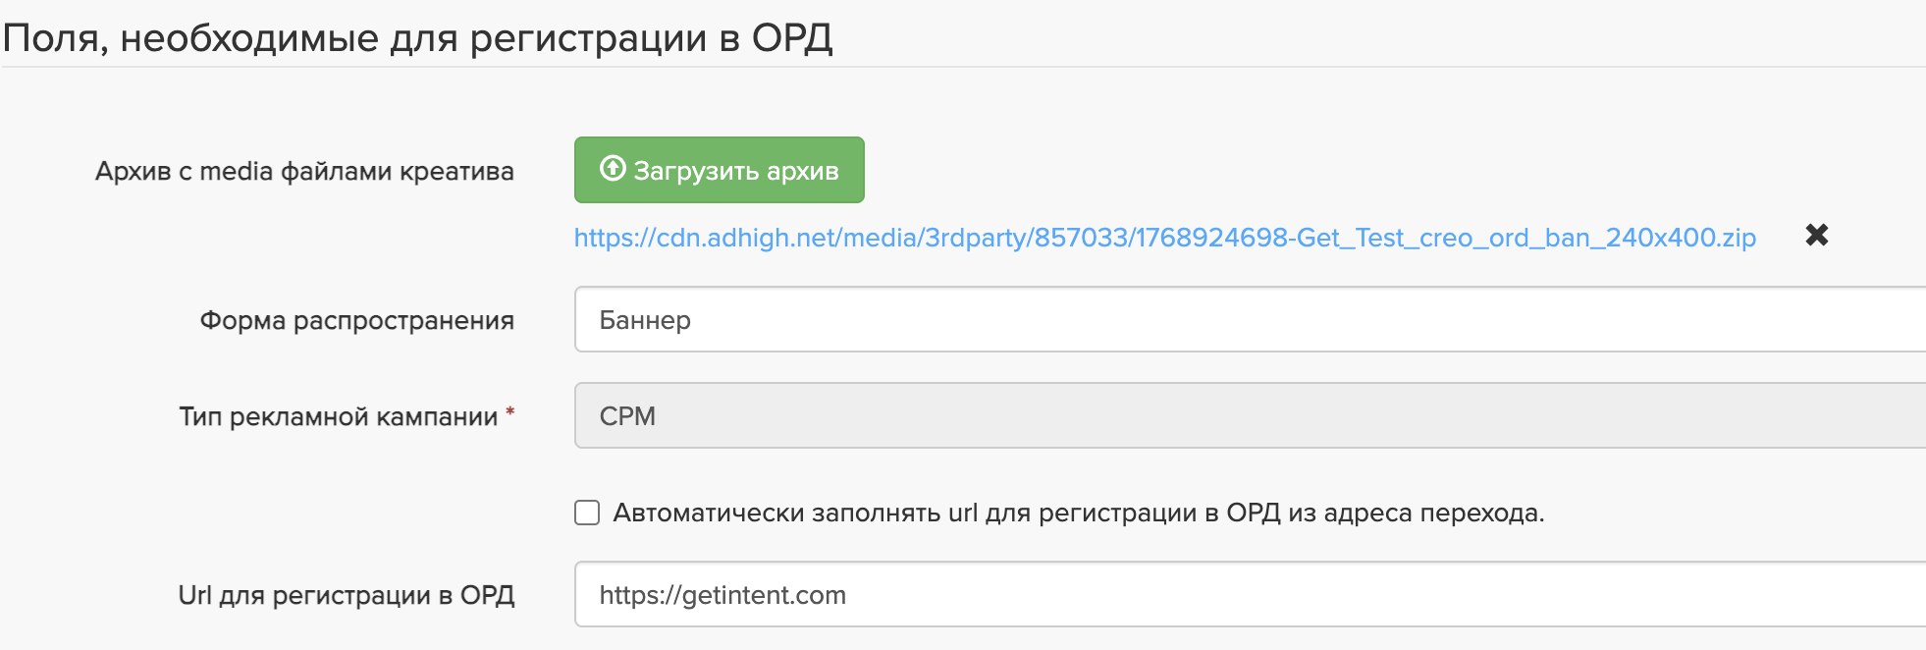Click the Поля, необходимые для регистрации heading

pos(417,38)
